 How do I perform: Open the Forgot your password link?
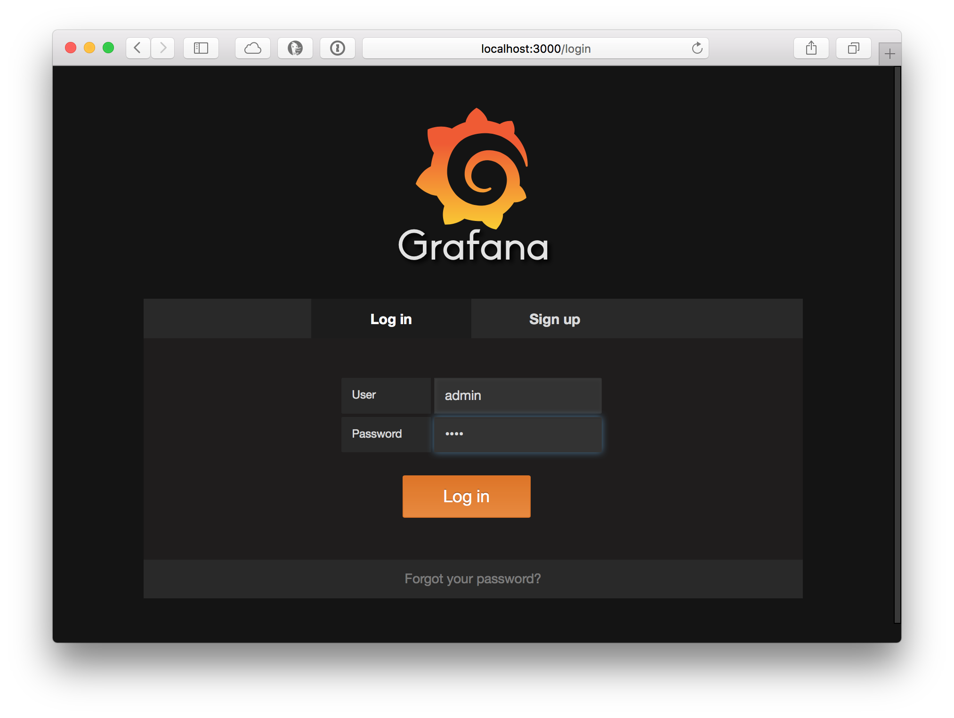pos(472,579)
